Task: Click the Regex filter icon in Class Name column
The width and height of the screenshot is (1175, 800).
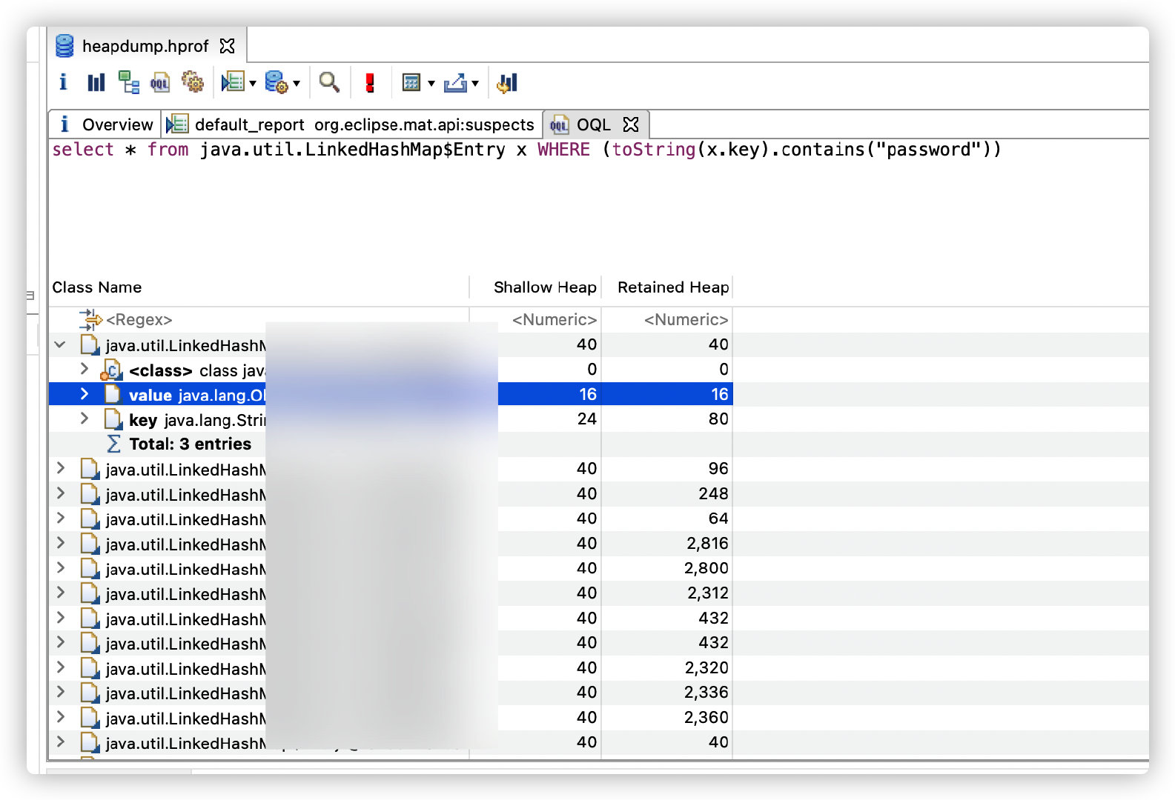Action: click(x=90, y=320)
